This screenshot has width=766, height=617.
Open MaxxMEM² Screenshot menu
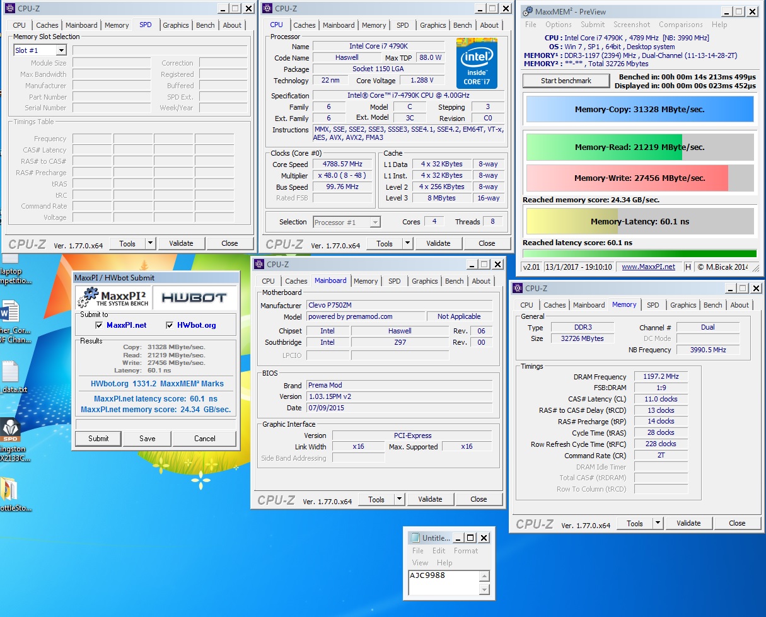point(632,25)
